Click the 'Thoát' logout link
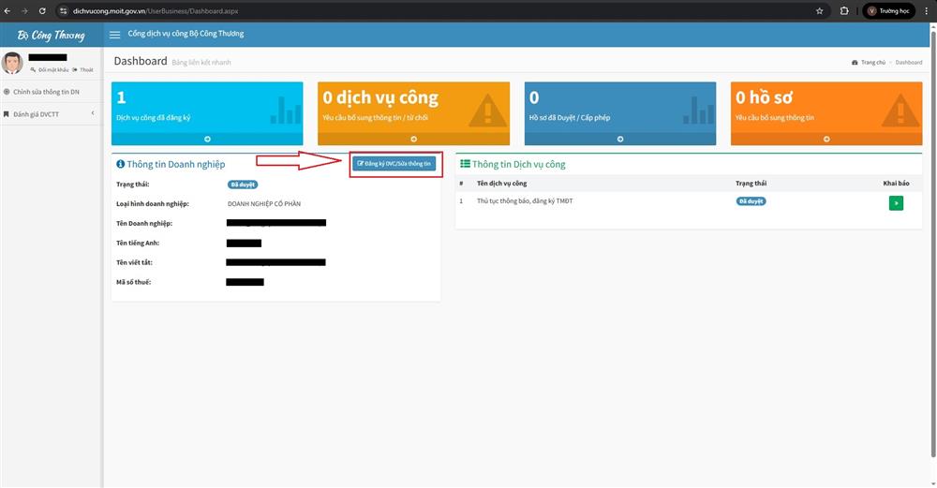Screen dimensions: 937x488 coord(85,70)
